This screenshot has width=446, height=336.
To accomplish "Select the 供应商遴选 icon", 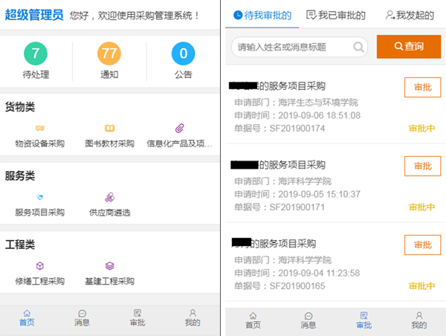I will click(109, 197).
